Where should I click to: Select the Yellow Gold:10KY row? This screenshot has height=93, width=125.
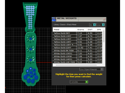(x=77, y=36)
